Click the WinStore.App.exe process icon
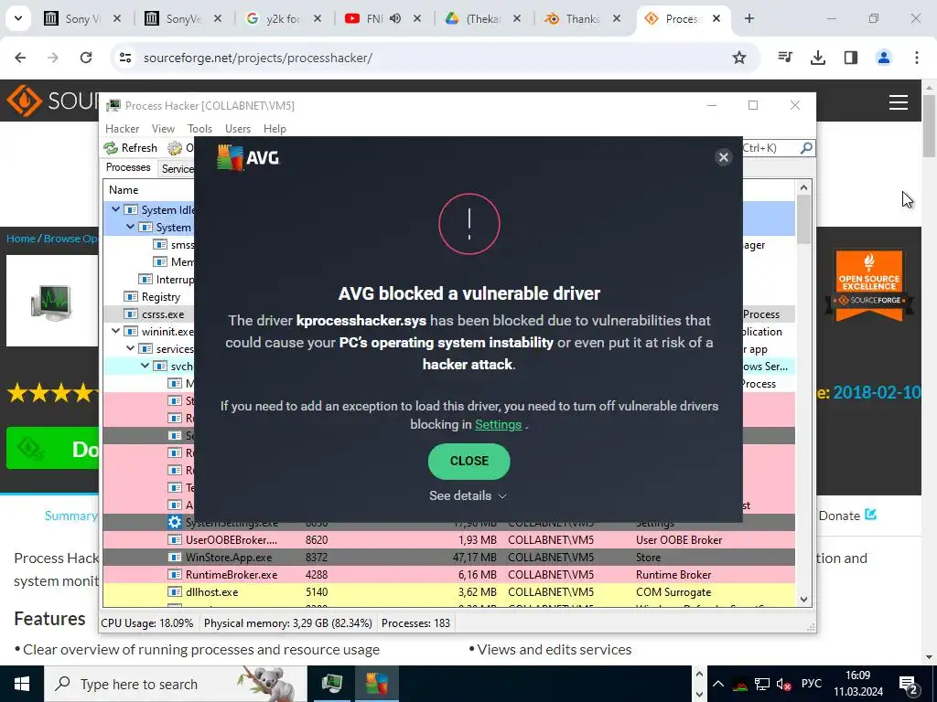937x702 pixels. point(175,557)
